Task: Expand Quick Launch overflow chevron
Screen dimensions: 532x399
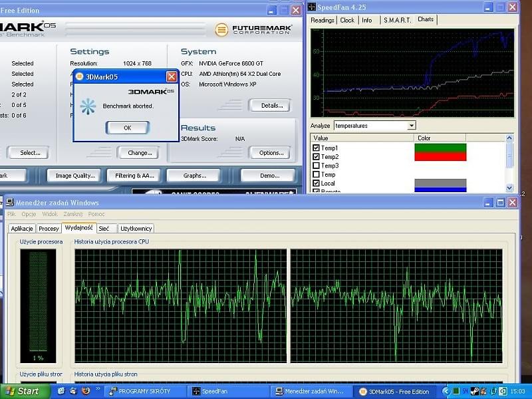Action: (x=98, y=389)
